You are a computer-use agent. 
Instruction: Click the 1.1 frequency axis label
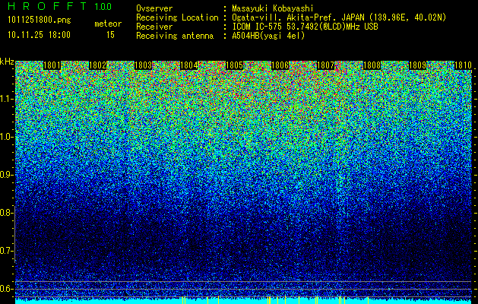pos(6,99)
